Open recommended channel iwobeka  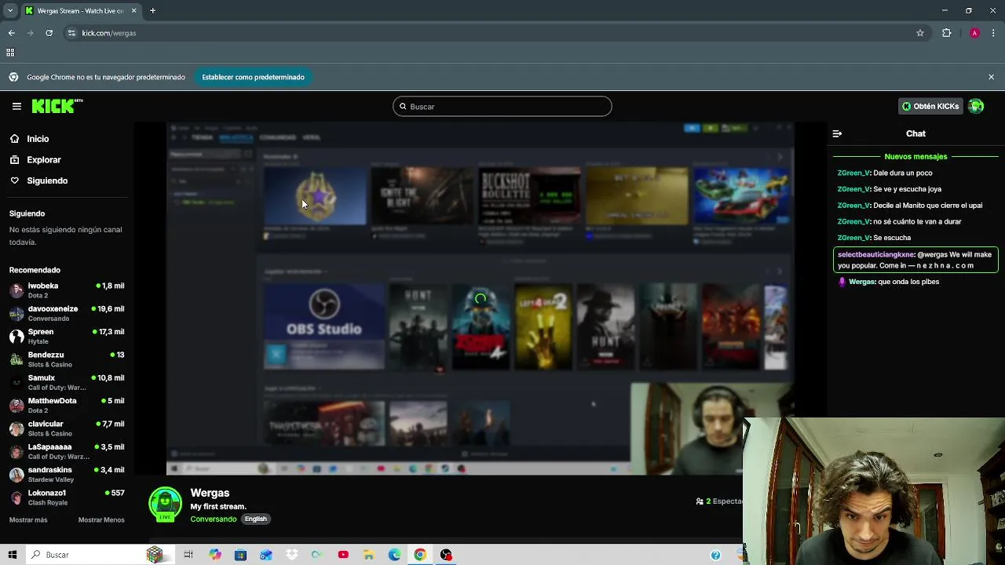(x=67, y=290)
